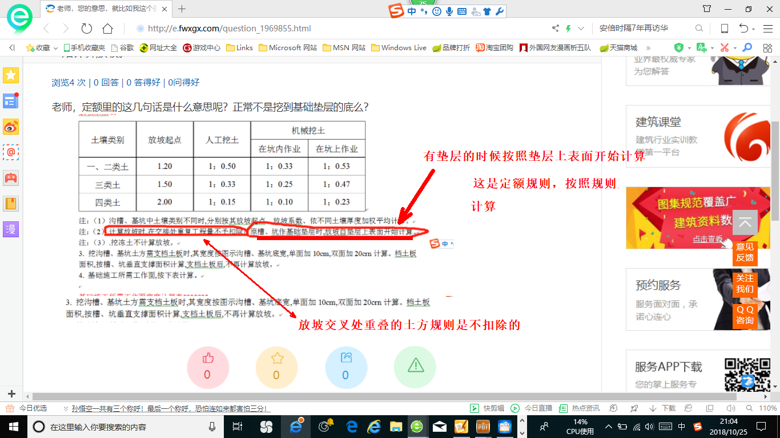Click the Windows taskbar search box

pos(127,427)
